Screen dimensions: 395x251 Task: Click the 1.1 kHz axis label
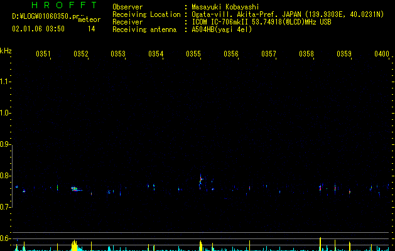5,82
